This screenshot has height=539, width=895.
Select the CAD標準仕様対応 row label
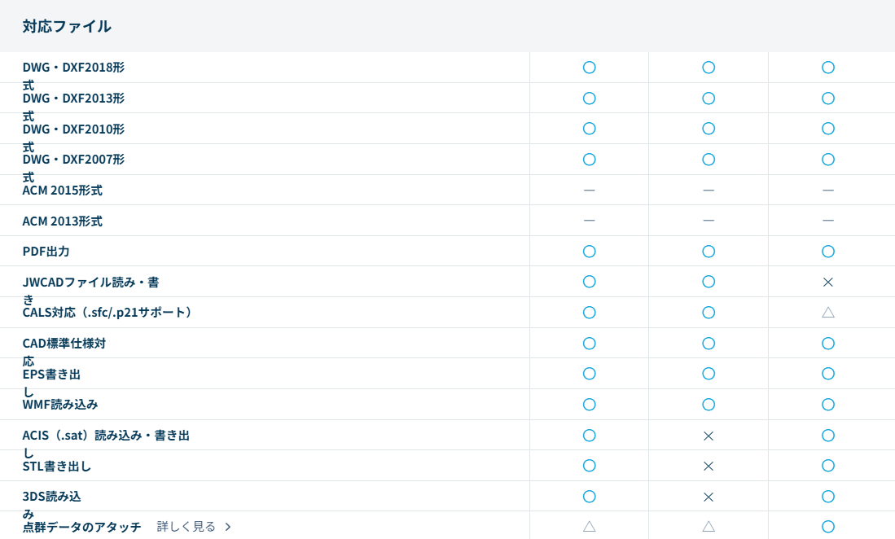pyautogui.click(x=64, y=344)
